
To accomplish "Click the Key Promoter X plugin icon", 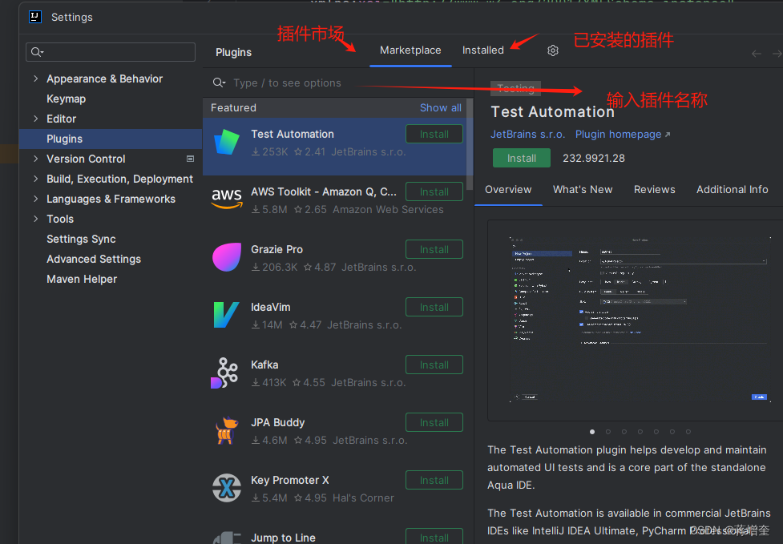I will [x=227, y=488].
